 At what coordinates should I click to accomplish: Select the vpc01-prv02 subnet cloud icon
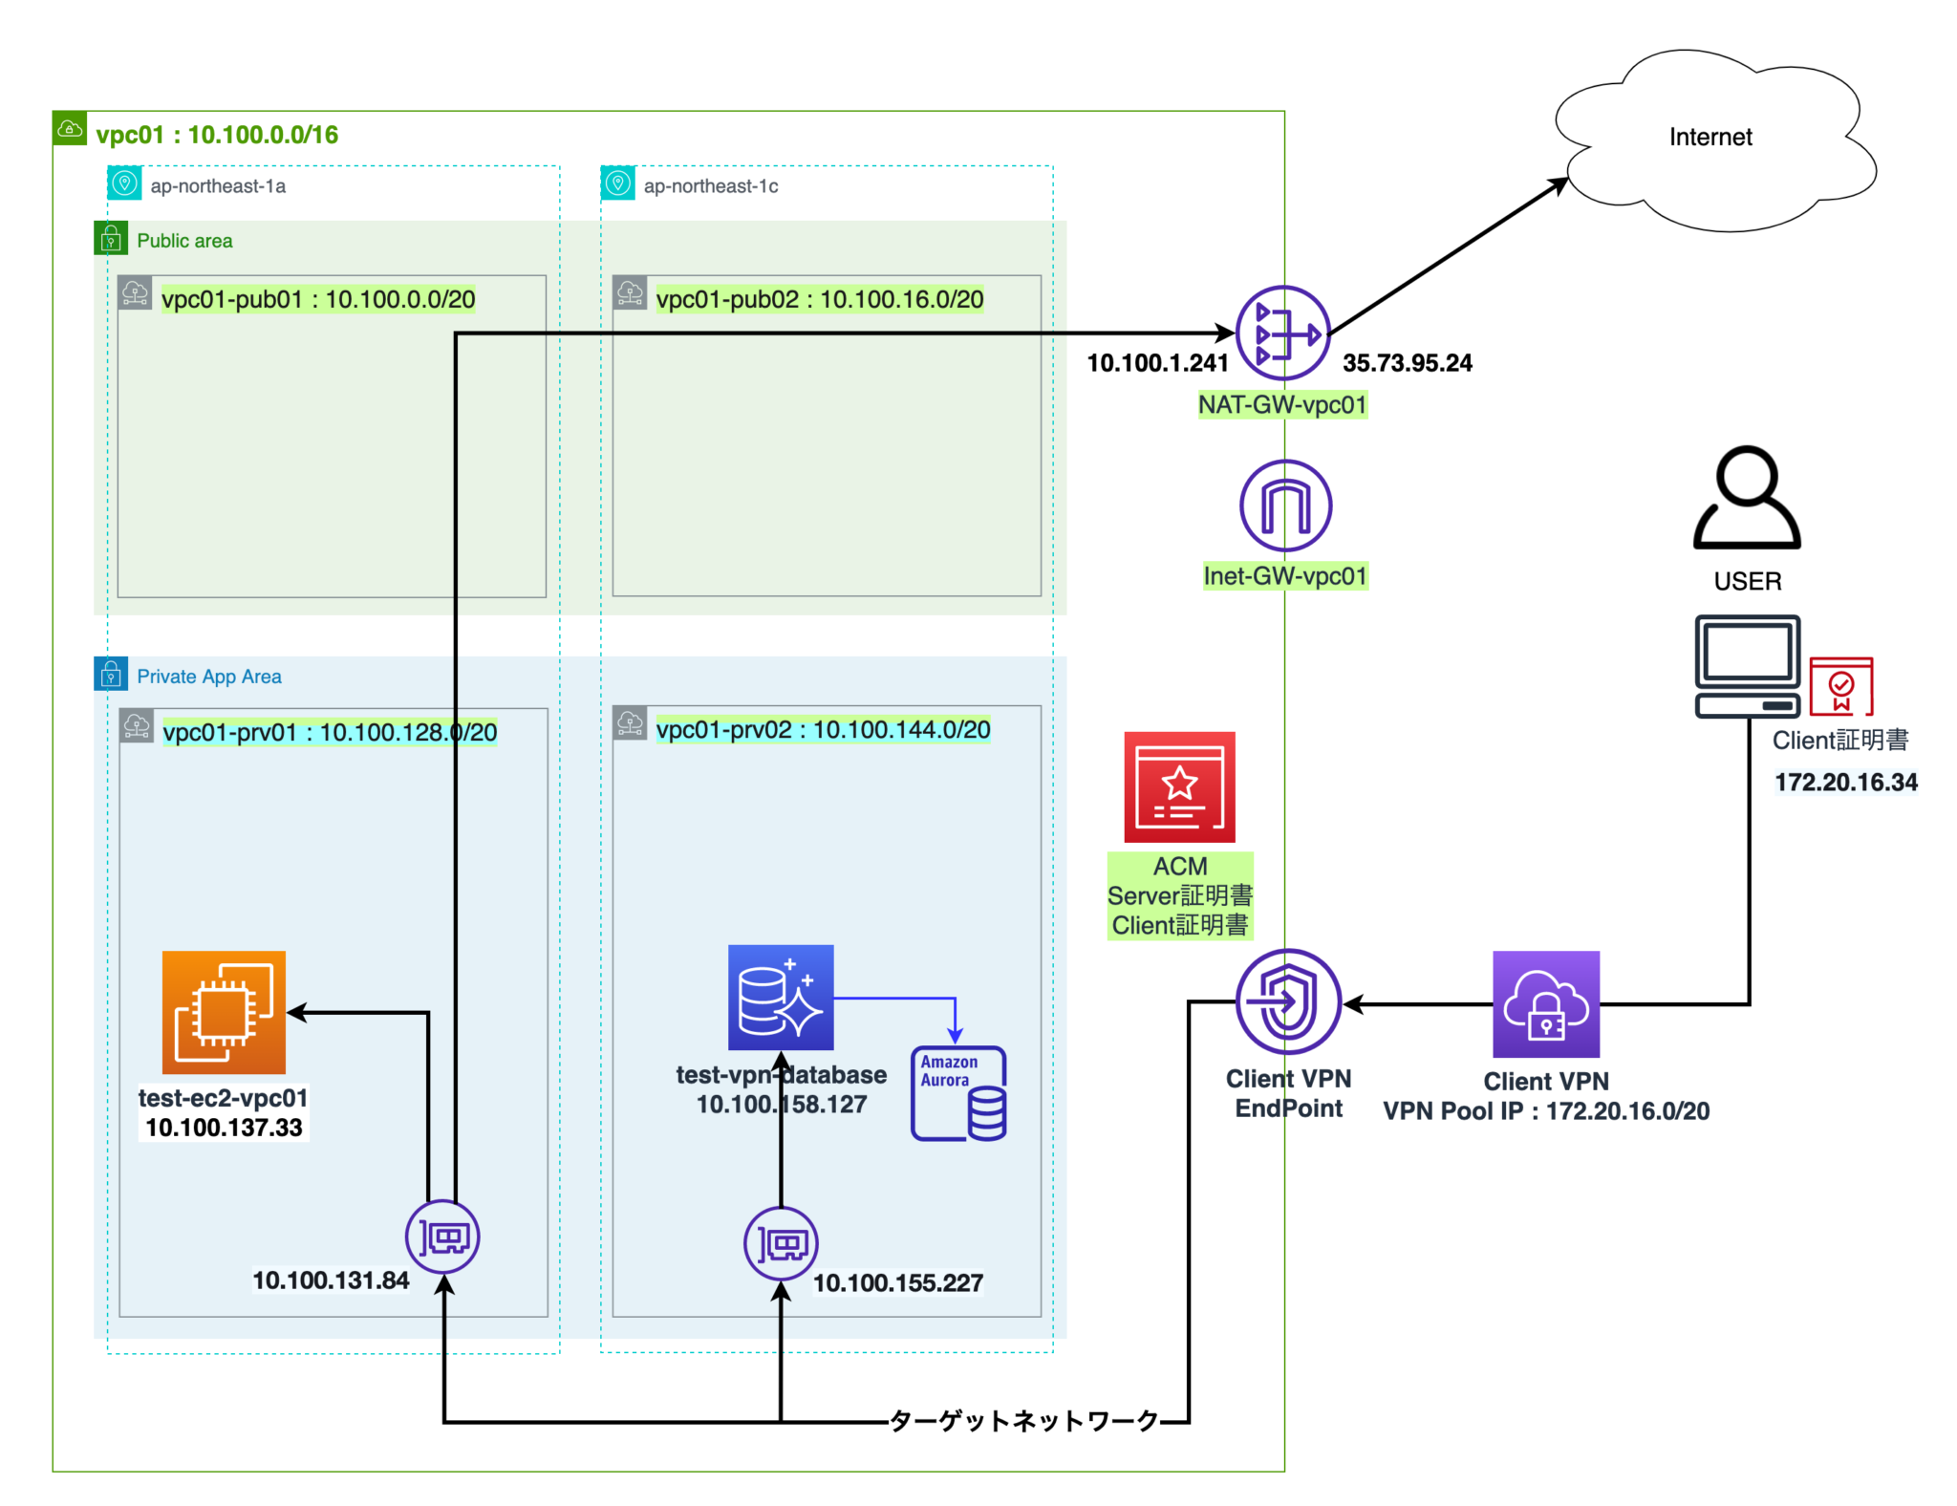[630, 723]
